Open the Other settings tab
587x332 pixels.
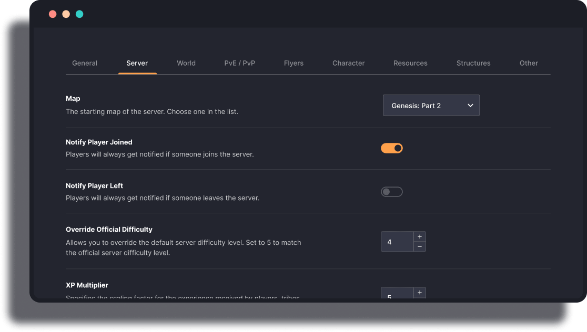529,63
